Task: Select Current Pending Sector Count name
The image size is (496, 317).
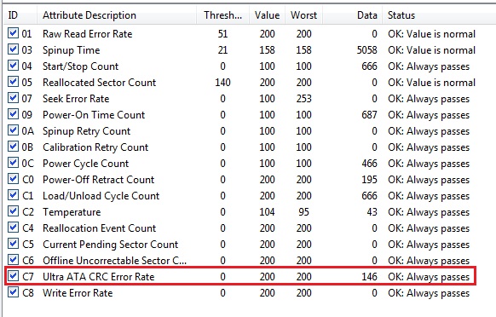Action: pyautogui.click(x=111, y=245)
